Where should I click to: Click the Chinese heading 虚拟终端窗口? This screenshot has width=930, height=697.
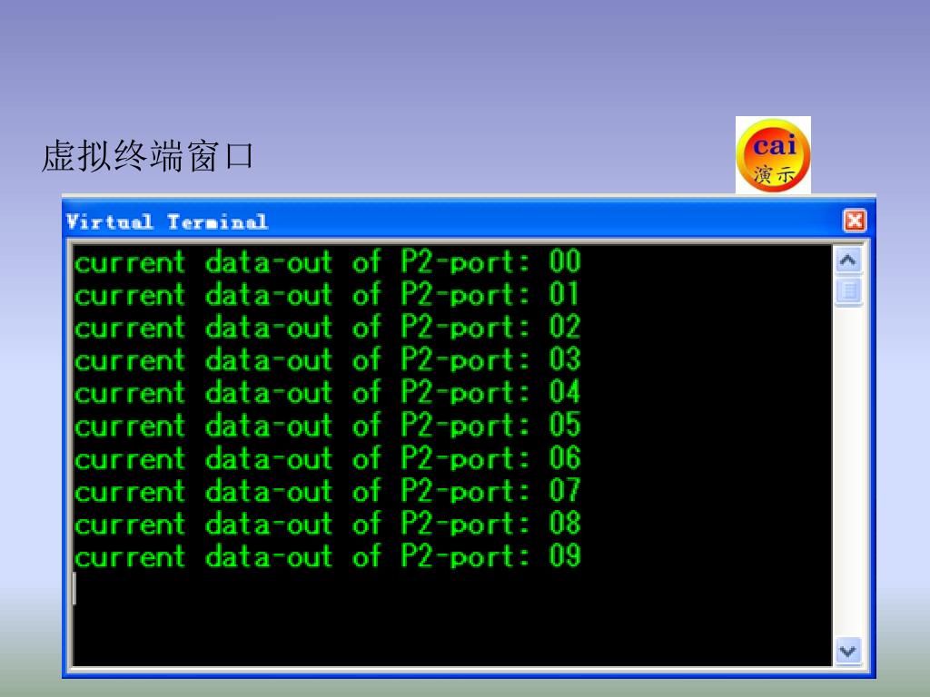click(x=148, y=156)
